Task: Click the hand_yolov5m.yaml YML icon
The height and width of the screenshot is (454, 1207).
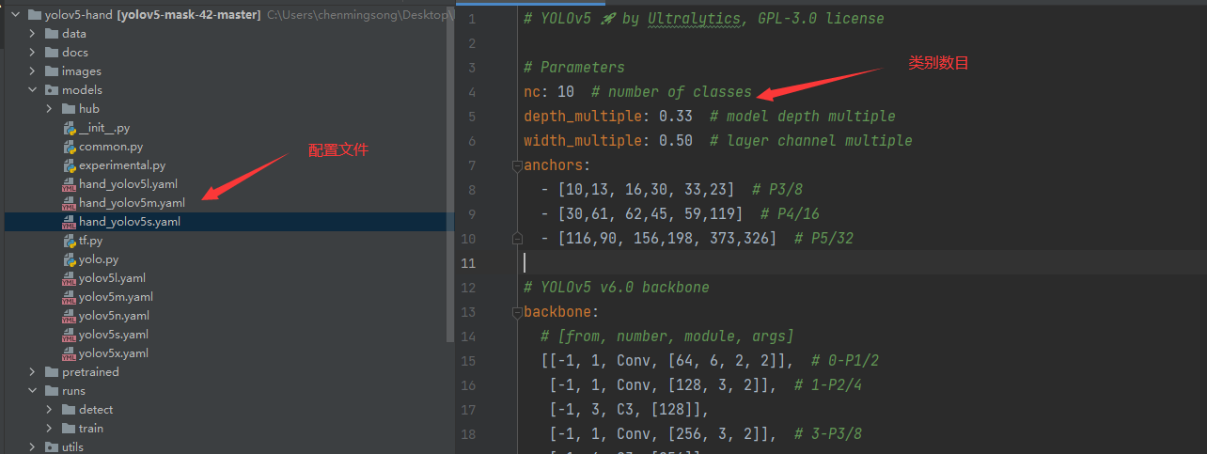Action: point(70,203)
